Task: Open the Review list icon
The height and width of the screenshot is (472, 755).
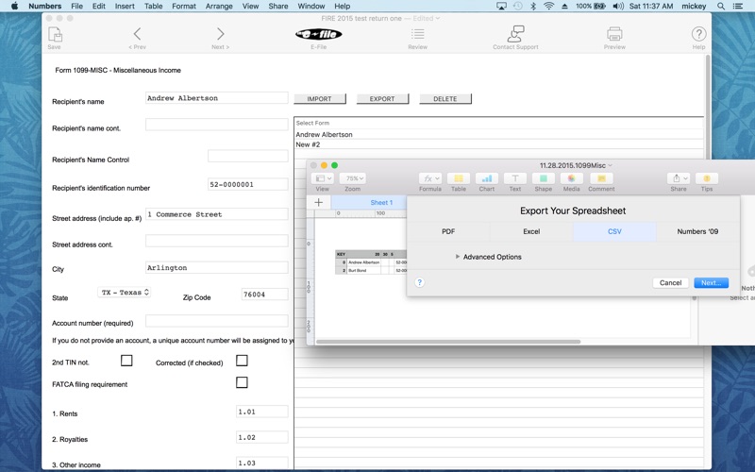Action: pos(417,34)
